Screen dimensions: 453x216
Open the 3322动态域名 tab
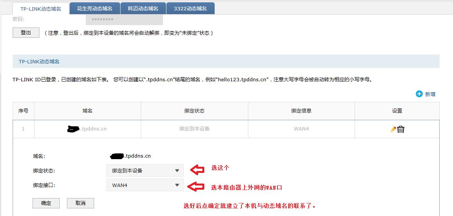pos(191,8)
